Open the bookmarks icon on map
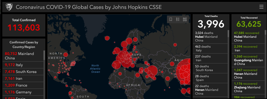This screenshot has height=99, width=267. click(x=171, y=19)
